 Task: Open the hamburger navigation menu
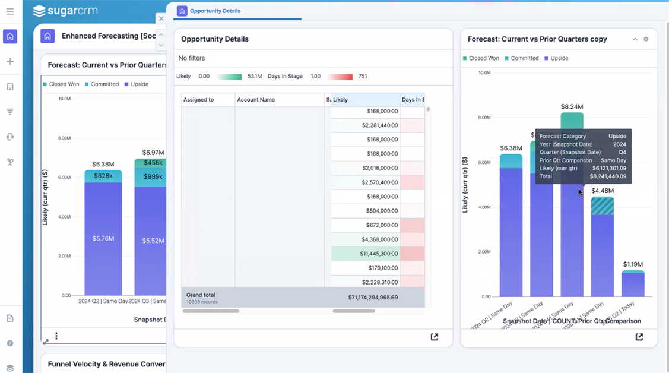click(10, 11)
